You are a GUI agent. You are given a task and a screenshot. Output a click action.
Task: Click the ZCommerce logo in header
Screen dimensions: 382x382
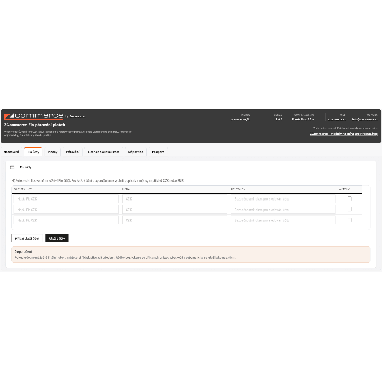(x=33, y=116)
